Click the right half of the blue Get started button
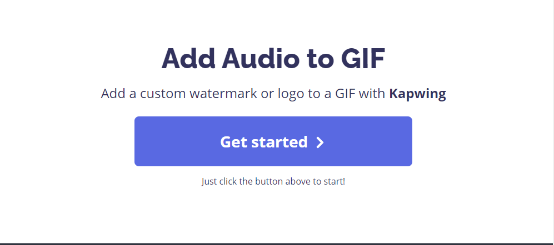Screen dimensions: 554x245 (x=343, y=141)
